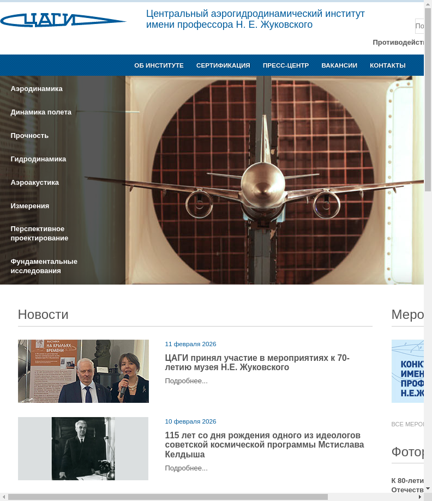
Task: Open the Новости section heading
Action: click(x=43, y=315)
